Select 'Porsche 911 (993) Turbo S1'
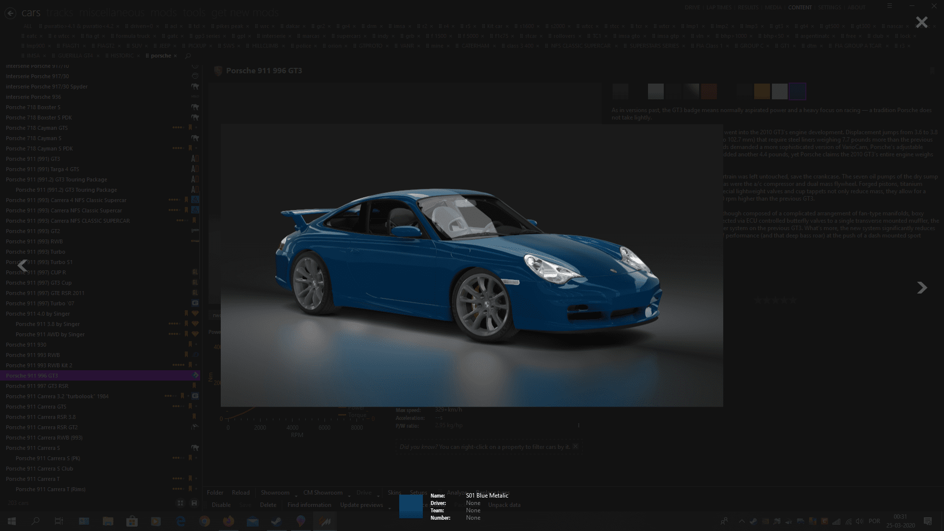944x531 pixels. click(x=100, y=262)
